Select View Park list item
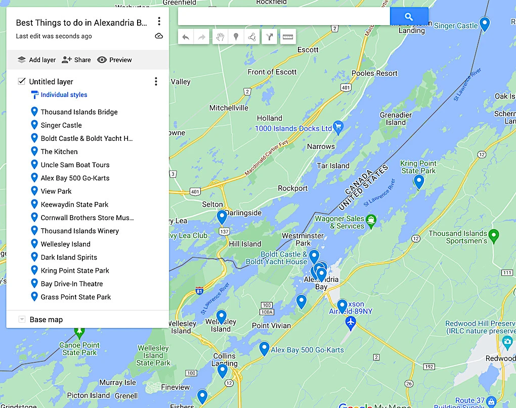This screenshot has height=408, width=516. click(x=56, y=191)
